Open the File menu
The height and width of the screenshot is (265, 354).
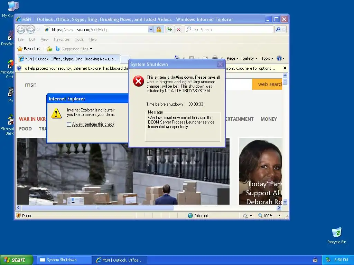click(21, 39)
